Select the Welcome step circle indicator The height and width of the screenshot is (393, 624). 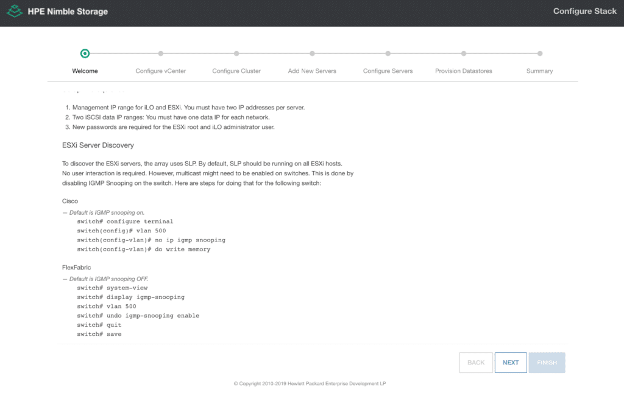85,54
